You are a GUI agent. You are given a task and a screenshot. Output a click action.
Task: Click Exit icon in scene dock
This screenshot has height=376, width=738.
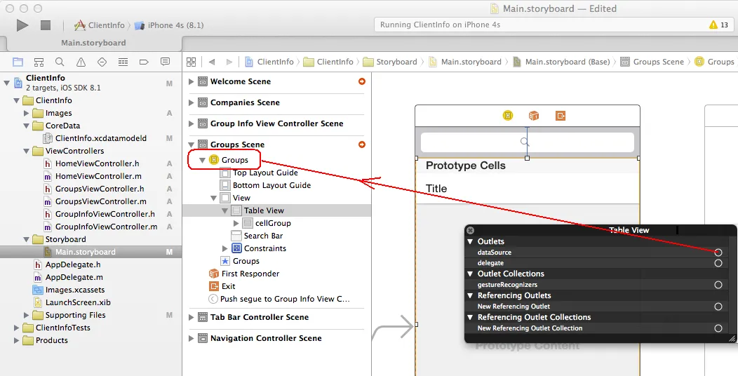pyautogui.click(x=560, y=116)
